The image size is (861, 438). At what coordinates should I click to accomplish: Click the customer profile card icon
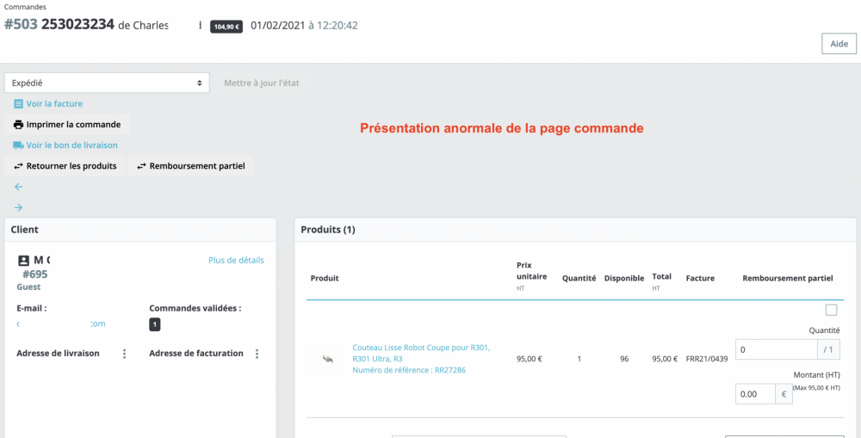[x=23, y=260]
